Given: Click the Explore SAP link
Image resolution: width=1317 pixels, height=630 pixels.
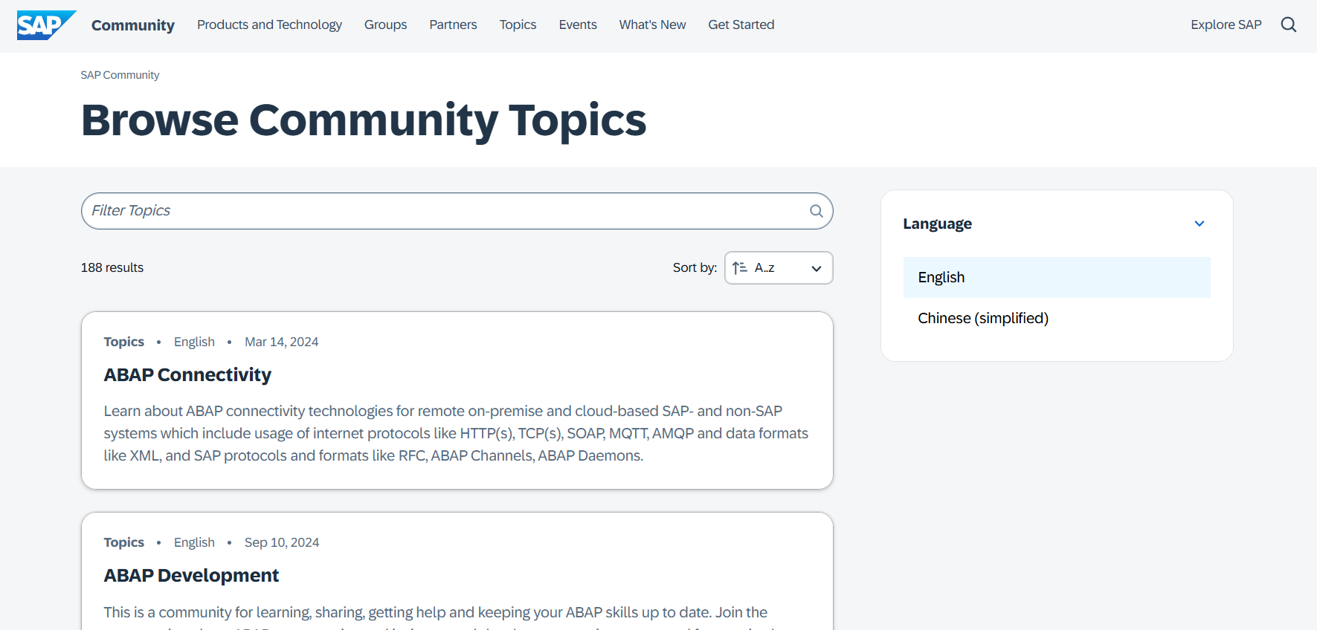Looking at the screenshot, I should (1226, 25).
